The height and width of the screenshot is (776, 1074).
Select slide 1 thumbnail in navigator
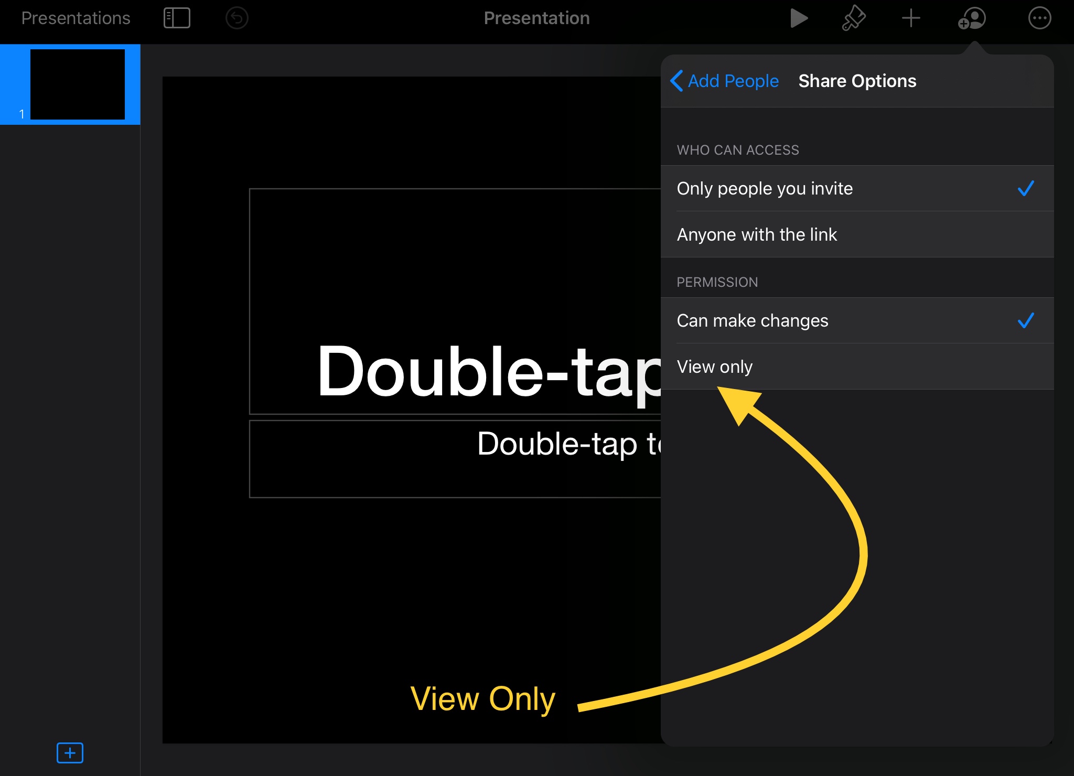tap(77, 84)
